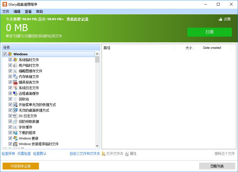Image resolution: width=238 pixels, height=172 pixels.
Task: Open the 查看 menu
Action: point(28,12)
